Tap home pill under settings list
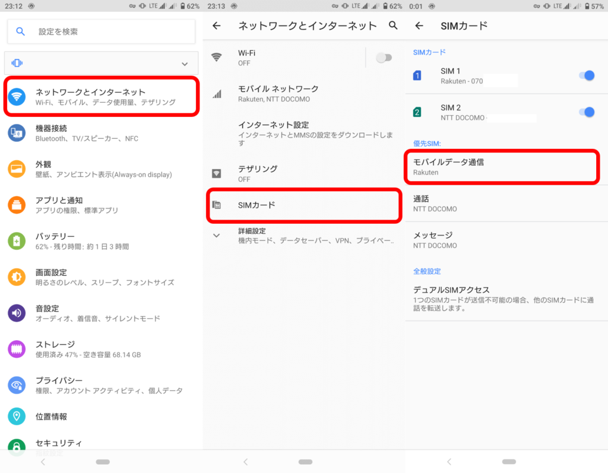Viewport: 608px width, 473px height. (103, 462)
